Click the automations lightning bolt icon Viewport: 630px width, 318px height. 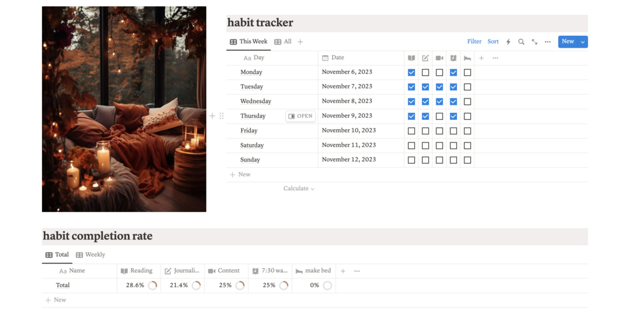point(508,42)
